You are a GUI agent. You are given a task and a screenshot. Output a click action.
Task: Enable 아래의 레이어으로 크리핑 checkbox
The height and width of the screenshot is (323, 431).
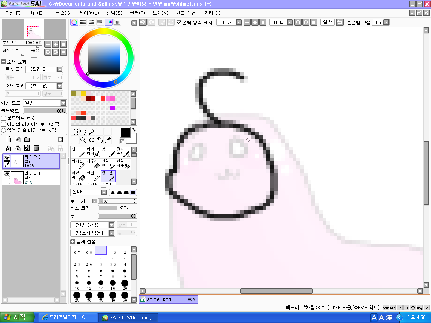[4, 124]
